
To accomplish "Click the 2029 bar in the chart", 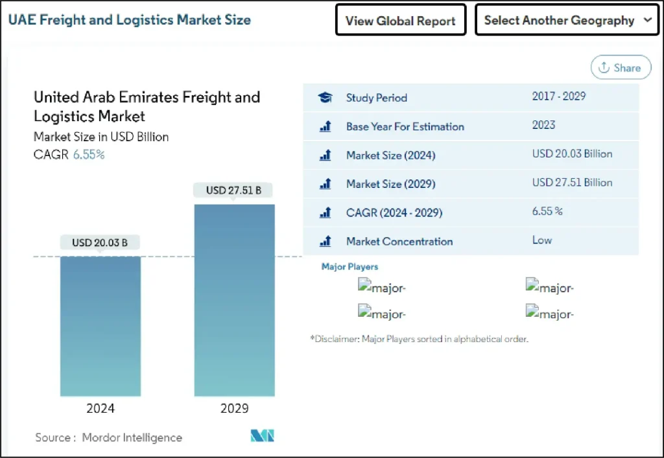I will click(x=235, y=300).
